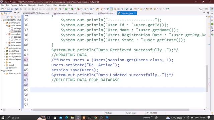Click the Previous Annotation icon
The width and height of the screenshot is (214, 120).
(x=141, y=9)
